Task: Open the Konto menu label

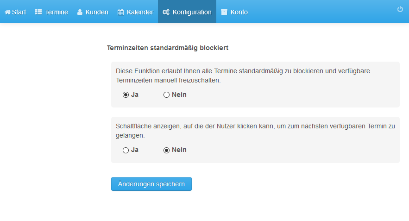Action: point(239,12)
